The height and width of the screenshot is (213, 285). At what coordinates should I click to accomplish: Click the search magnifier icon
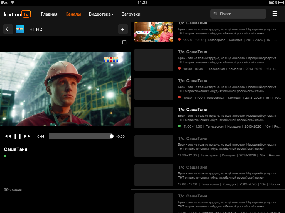pos(215,14)
